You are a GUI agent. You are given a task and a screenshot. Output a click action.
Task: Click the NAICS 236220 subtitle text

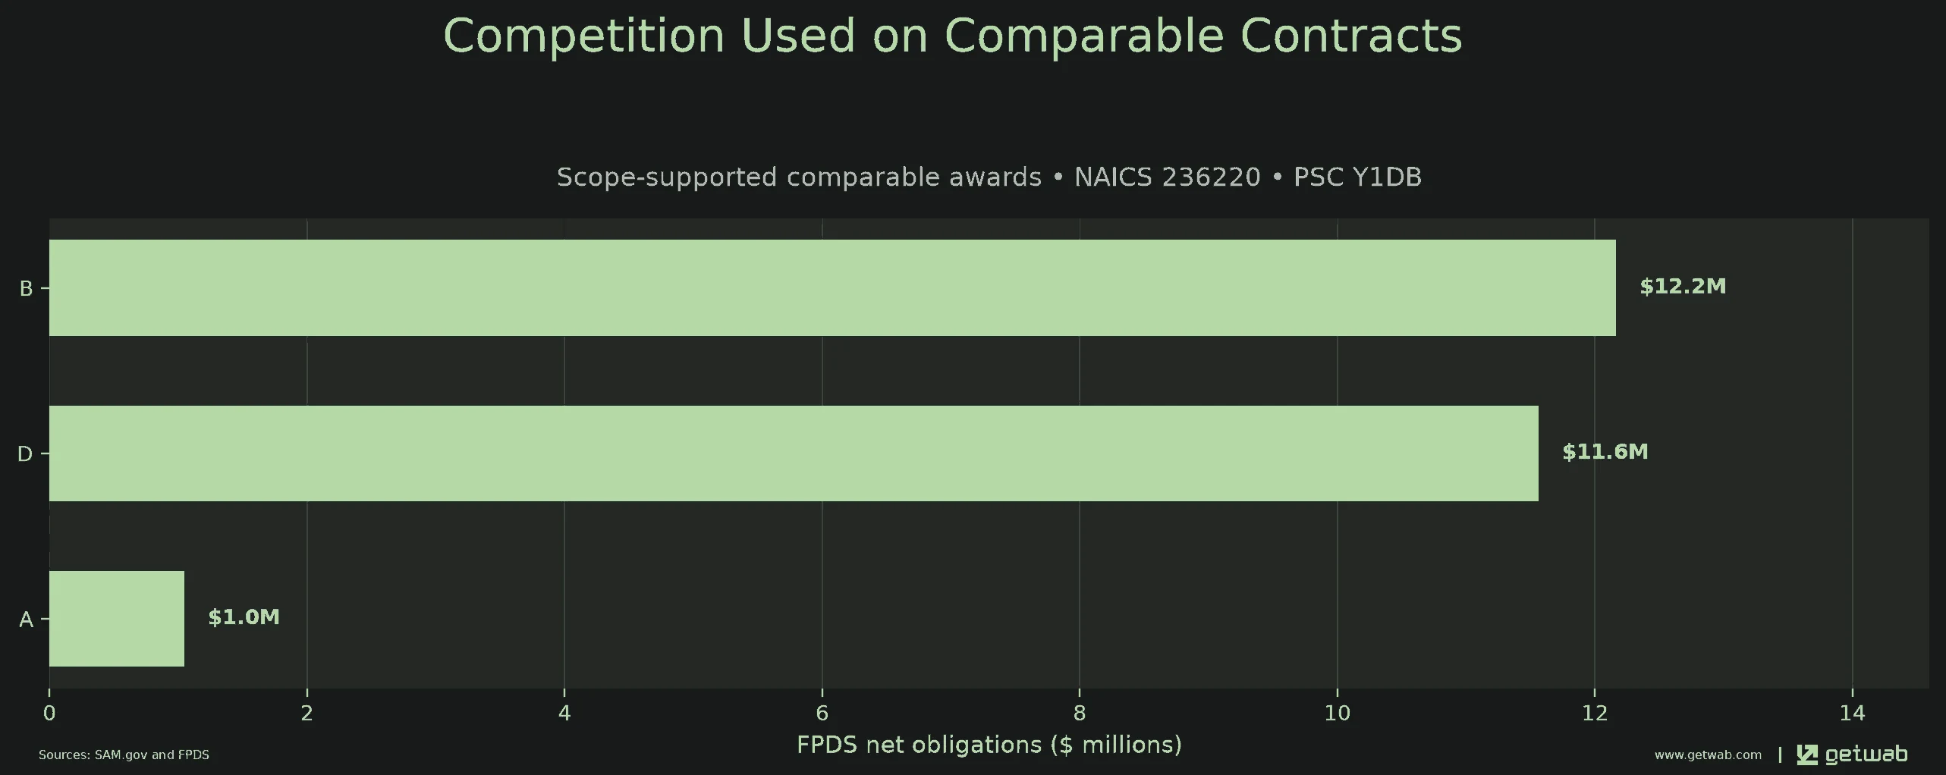click(x=1167, y=177)
